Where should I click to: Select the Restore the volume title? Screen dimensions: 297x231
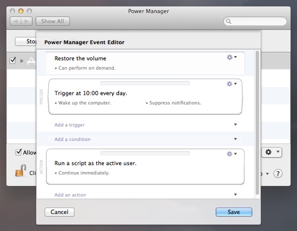click(x=80, y=58)
